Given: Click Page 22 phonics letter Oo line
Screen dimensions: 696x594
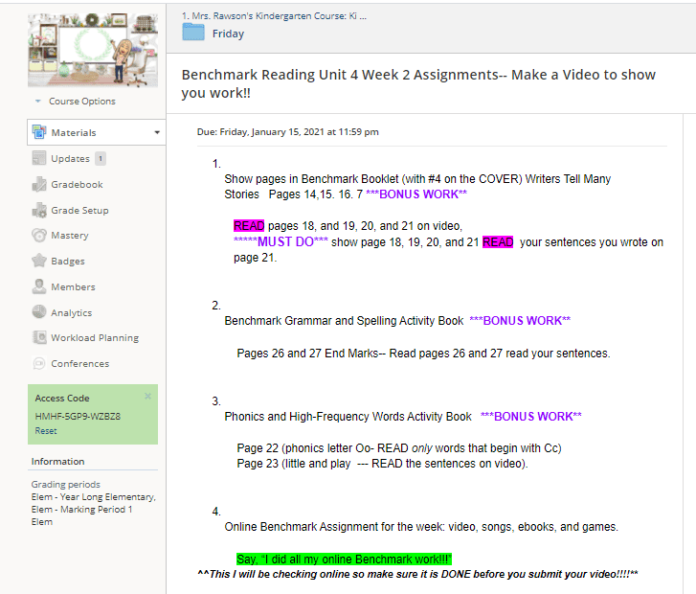Looking at the screenshot, I should (399, 447).
